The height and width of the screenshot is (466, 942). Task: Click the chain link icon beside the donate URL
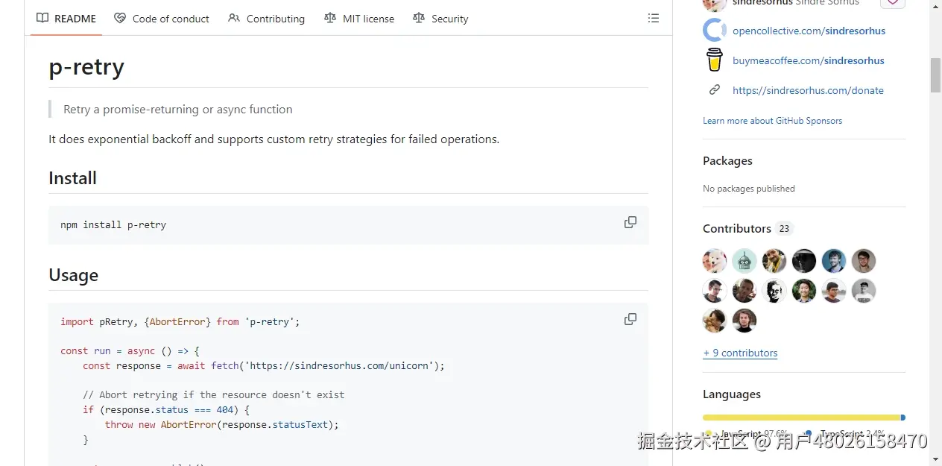715,90
